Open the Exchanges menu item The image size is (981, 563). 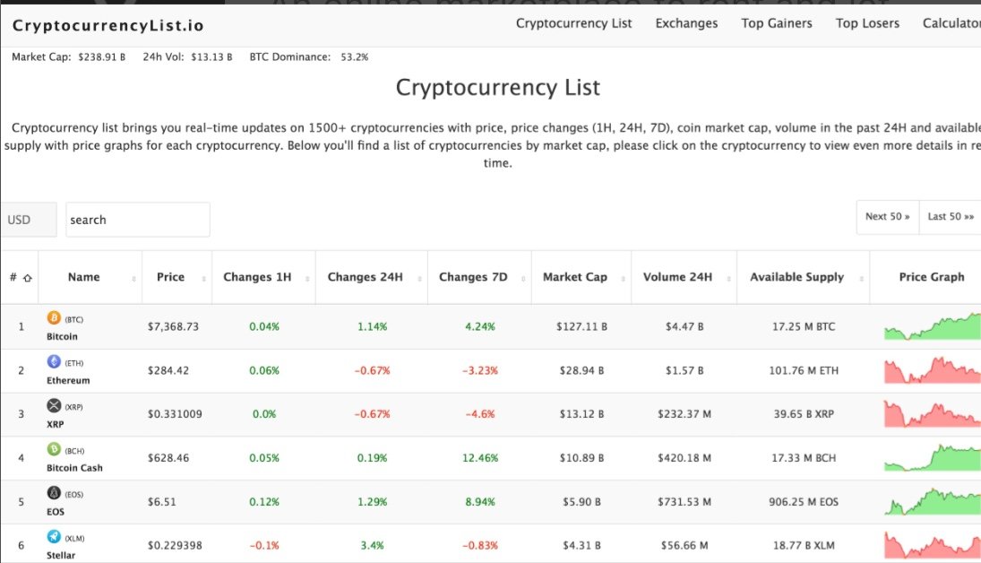coord(686,23)
